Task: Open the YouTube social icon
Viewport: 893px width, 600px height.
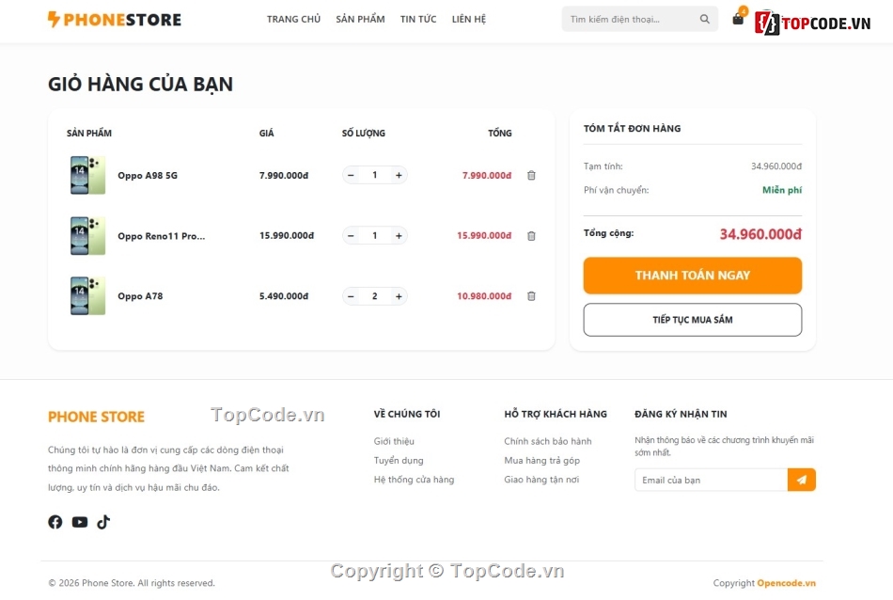Action: tap(79, 522)
